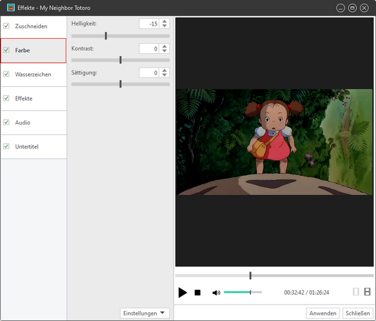This screenshot has height=321, width=376.
Task: Decrease Helligkeit with the down arrow
Action: [164, 26]
